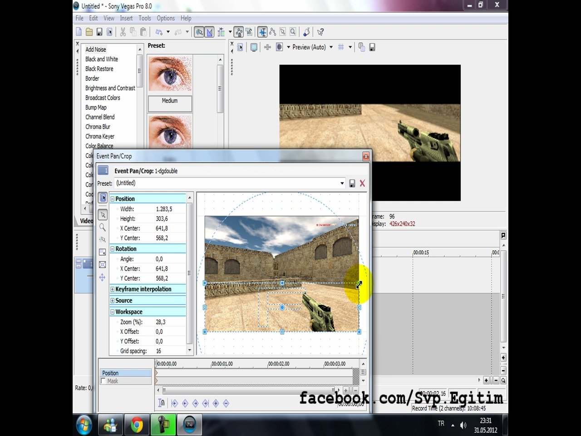The width and height of the screenshot is (581, 436).
Task: Toggle Automatic Crossfades in the main toolbar
Action: point(209,32)
